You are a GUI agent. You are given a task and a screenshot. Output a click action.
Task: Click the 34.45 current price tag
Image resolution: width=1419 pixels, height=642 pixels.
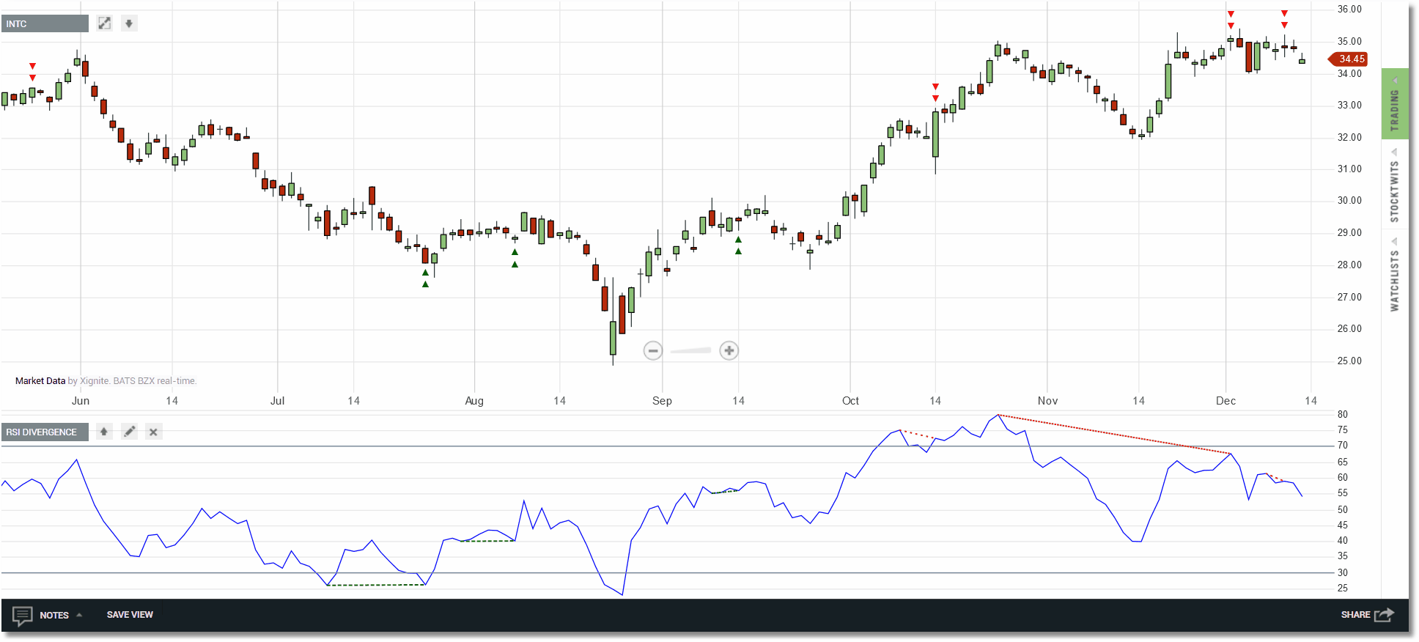point(1349,59)
